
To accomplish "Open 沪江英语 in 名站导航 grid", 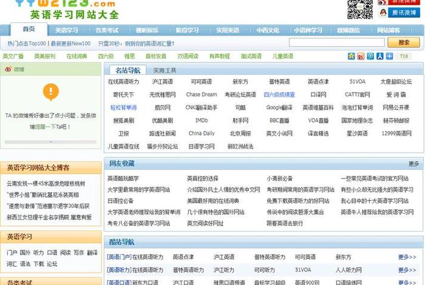I will coord(162,82).
